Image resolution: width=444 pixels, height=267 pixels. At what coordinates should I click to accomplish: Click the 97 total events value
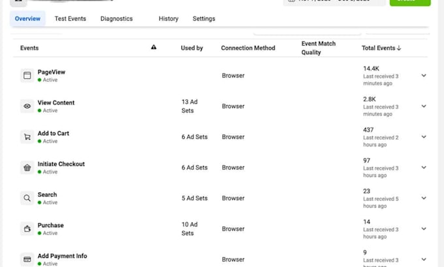(367, 160)
